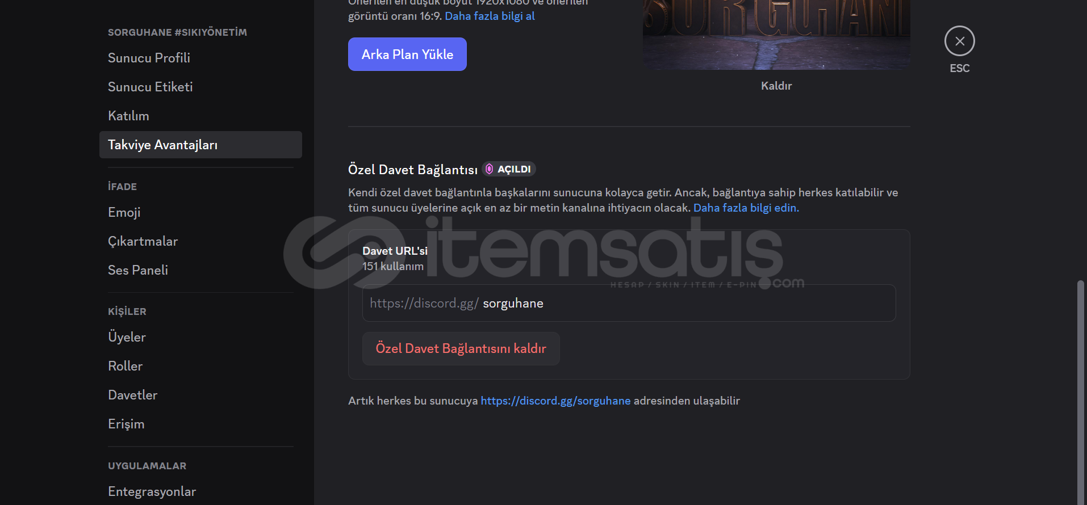
Task: Open the discord.gg/sorguhane invite link
Action: click(555, 401)
